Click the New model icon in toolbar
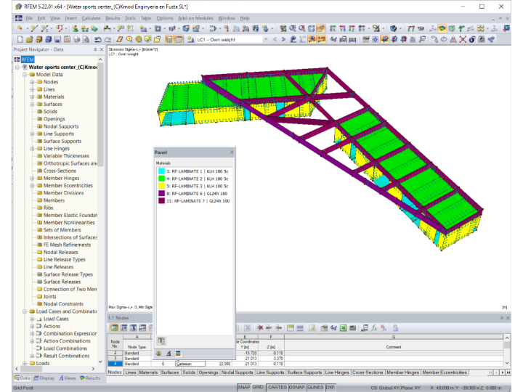This screenshot has width=523, height=392. click(20, 39)
